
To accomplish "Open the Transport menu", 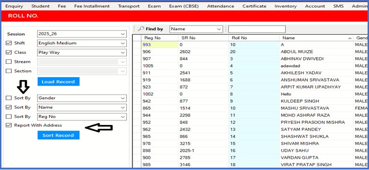I will [x=129, y=6].
